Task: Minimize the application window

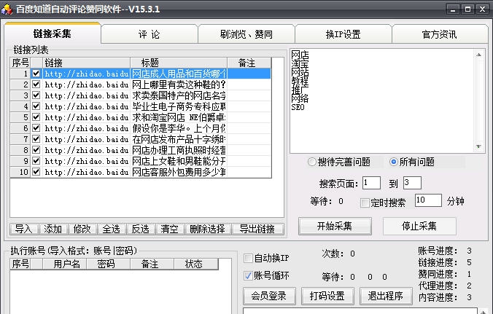Action: click(453, 9)
